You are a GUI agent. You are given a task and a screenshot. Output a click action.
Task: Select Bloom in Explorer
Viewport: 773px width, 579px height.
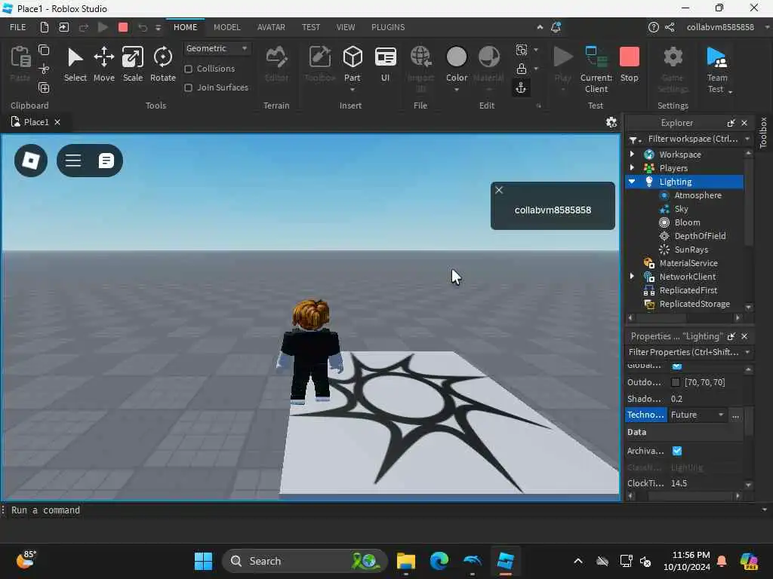(x=687, y=222)
